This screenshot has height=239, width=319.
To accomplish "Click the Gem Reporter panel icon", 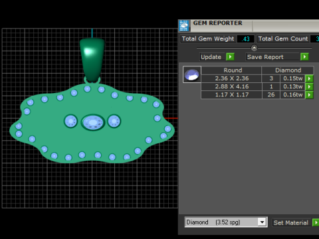I will point(184,25).
